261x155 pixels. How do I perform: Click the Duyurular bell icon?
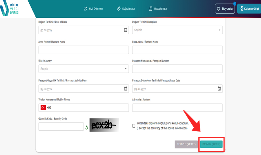218,9
